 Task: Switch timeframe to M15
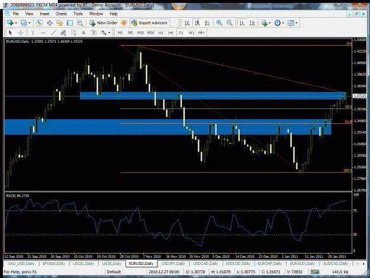click(x=140, y=33)
